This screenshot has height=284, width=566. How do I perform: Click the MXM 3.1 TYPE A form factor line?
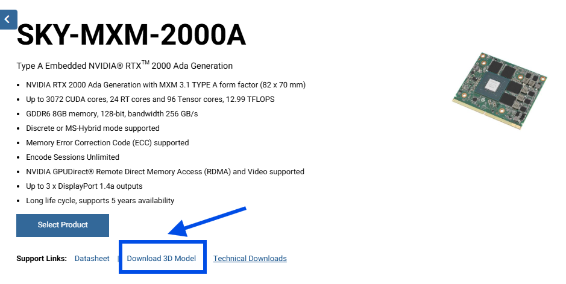coord(166,85)
